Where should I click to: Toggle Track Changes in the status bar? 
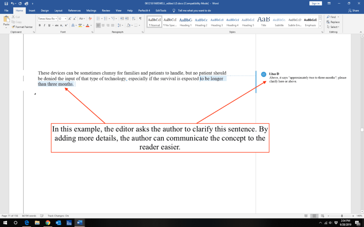pyautogui.click(x=58, y=216)
